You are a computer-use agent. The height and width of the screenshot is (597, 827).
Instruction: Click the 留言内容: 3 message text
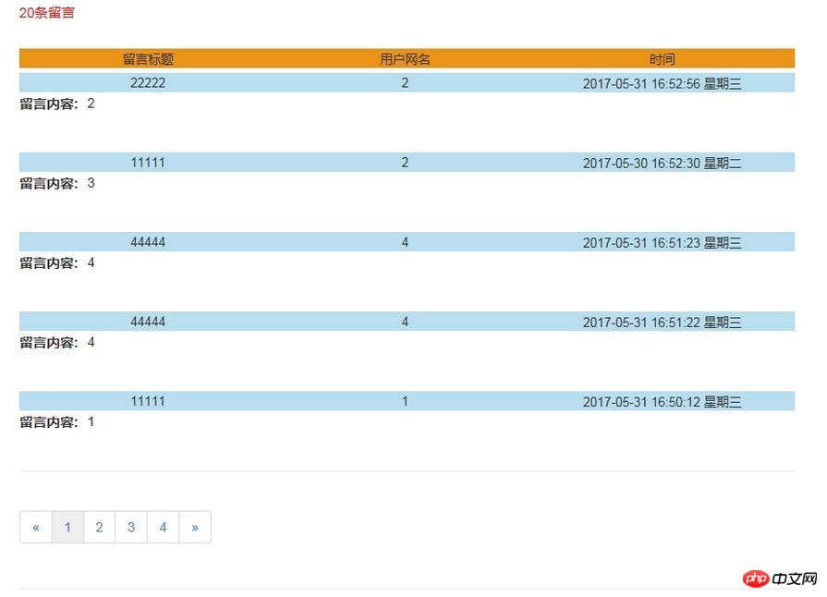click(x=57, y=184)
